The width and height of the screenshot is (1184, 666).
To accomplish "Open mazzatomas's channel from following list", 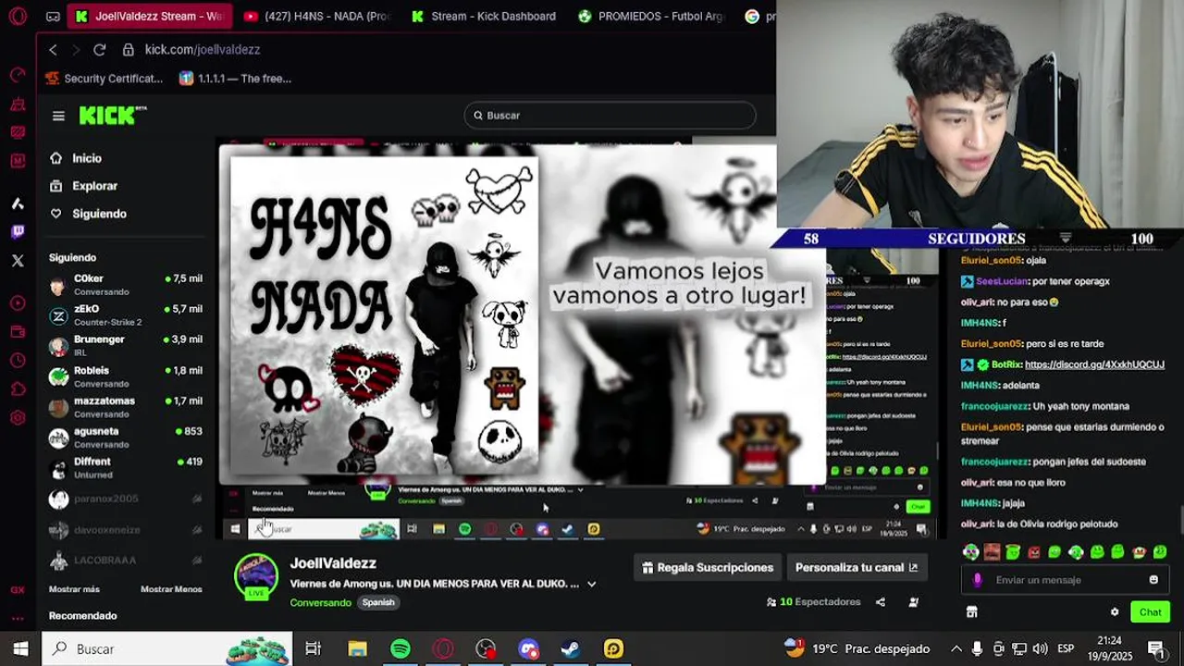I will tap(126, 407).
